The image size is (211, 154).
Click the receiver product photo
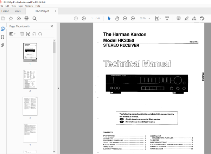tap(147, 84)
